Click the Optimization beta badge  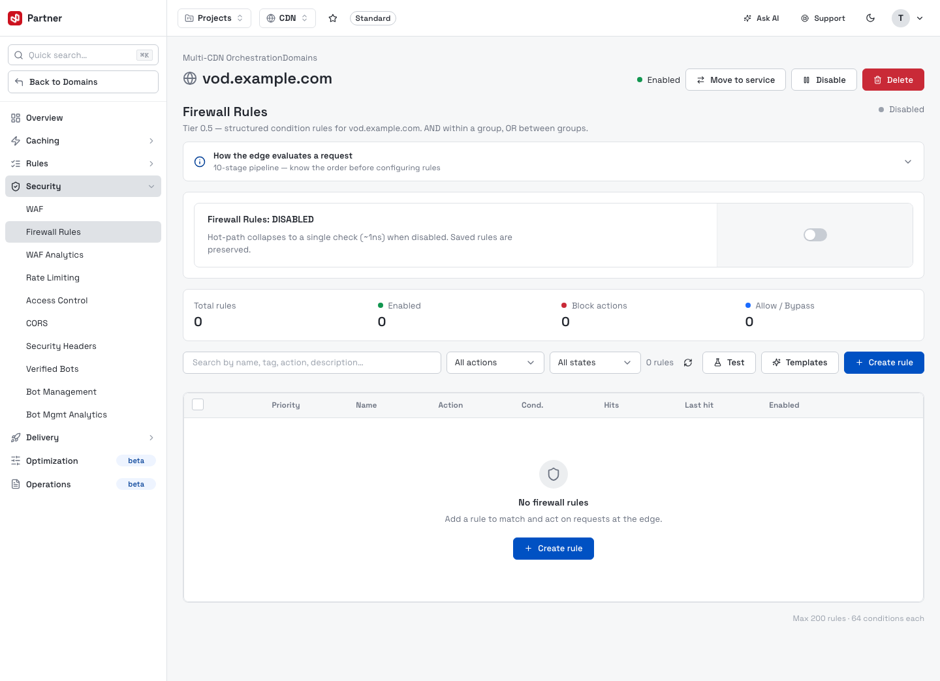pyautogui.click(x=136, y=461)
